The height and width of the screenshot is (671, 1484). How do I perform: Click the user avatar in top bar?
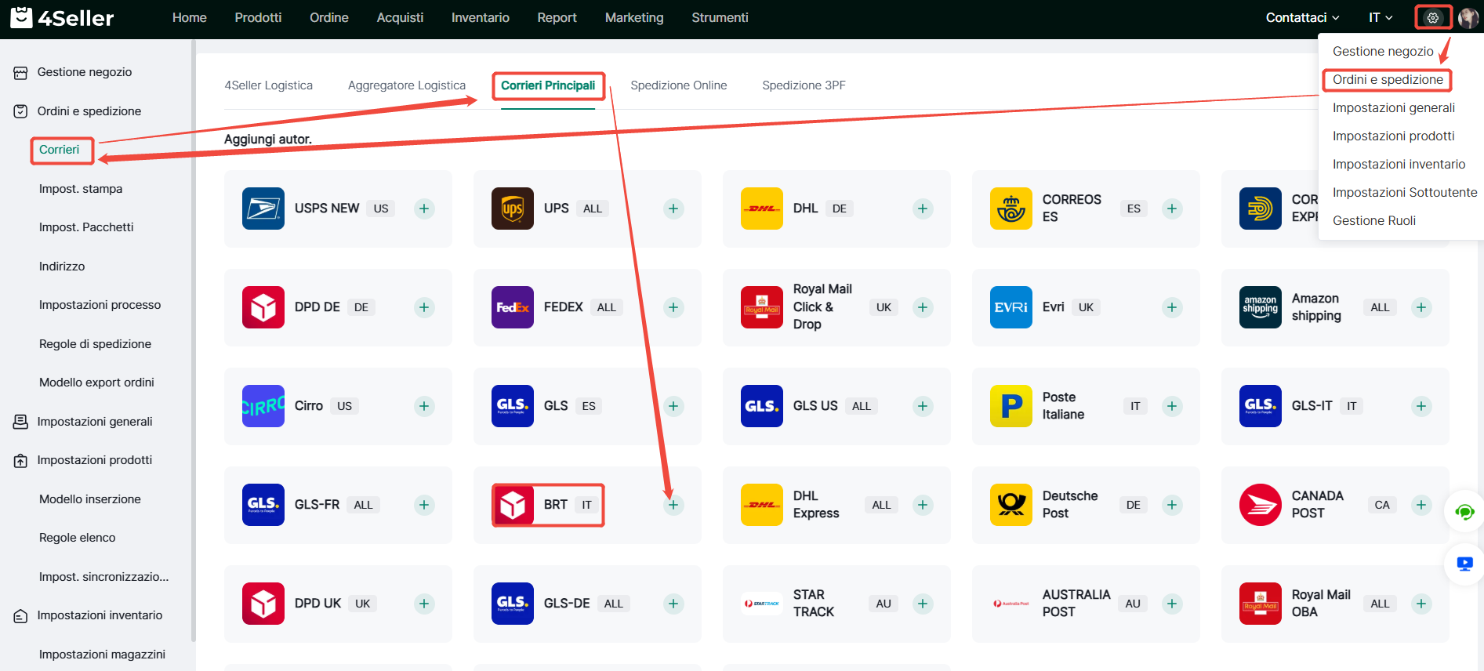click(1468, 17)
